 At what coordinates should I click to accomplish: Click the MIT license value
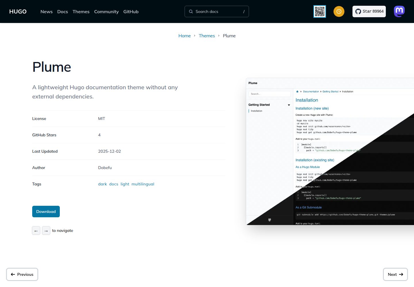point(101,119)
